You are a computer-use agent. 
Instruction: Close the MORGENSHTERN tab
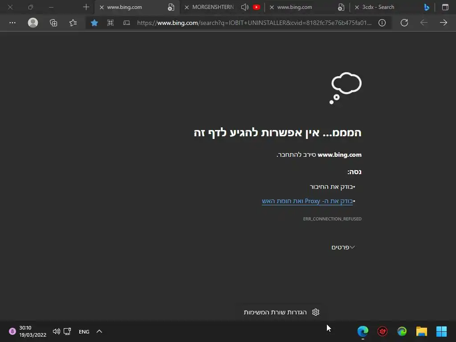pos(187,7)
